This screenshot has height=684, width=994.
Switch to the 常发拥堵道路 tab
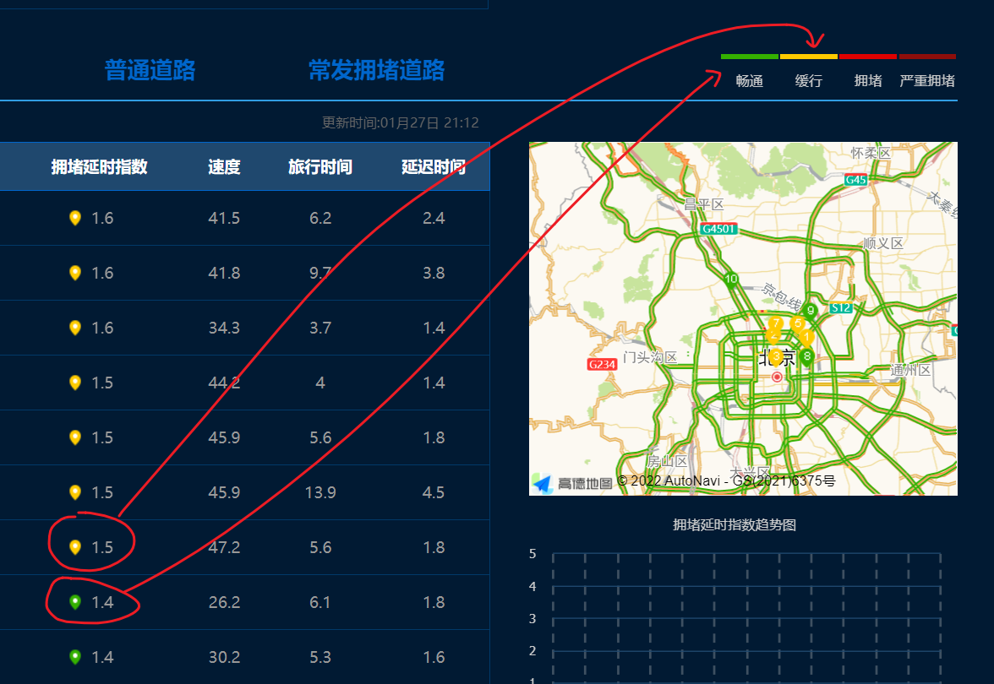tap(377, 70)
